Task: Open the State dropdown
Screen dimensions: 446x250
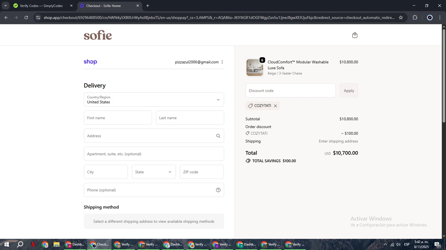Action: (154, 172)
